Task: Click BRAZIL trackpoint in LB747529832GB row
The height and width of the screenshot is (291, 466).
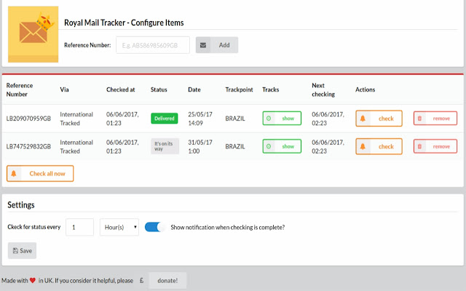Action: point(235,146)
